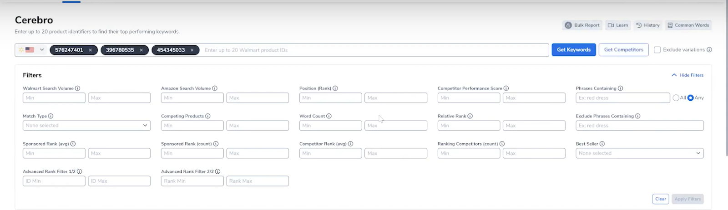Screen dimensions: 728x210
Task: Focus the Rank Min field
Action: (192, 181)
